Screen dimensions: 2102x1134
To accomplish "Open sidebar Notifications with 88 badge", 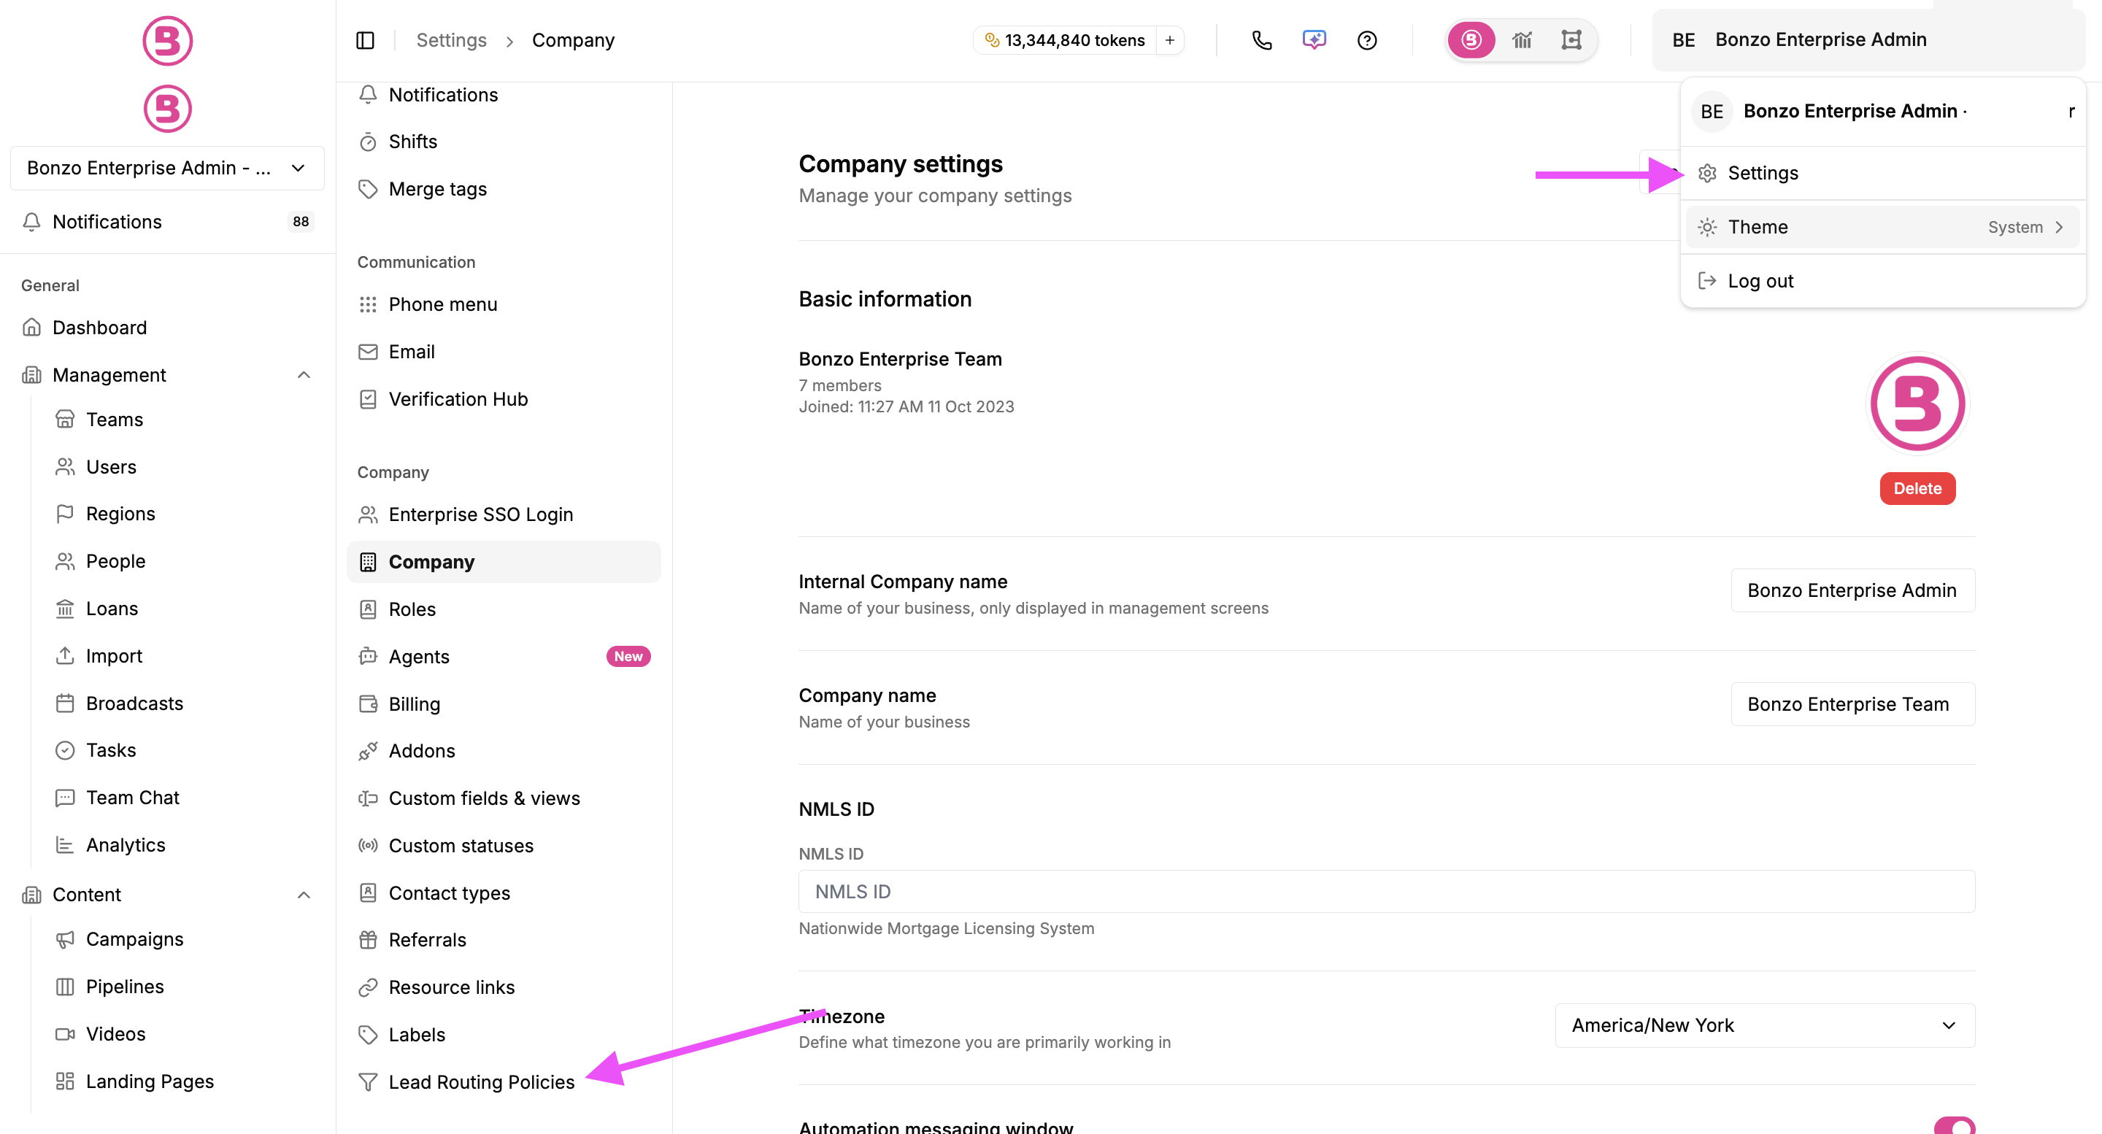I will tap(167, 222).
